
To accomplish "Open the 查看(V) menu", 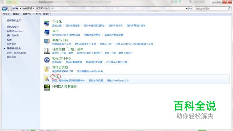I will 27,14.
